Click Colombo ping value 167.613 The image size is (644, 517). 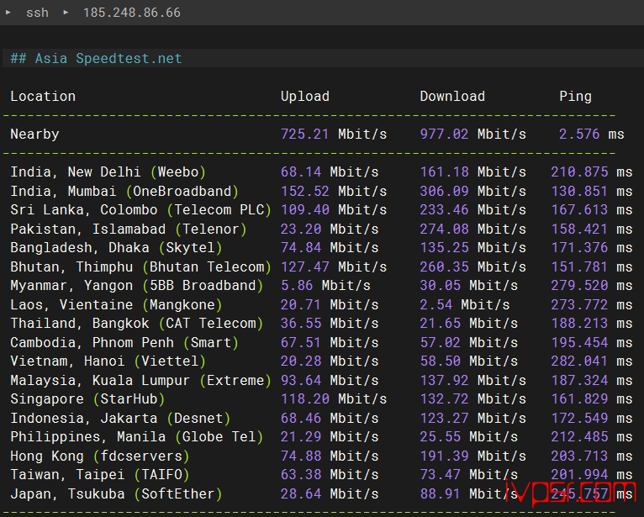coord(579,210)
